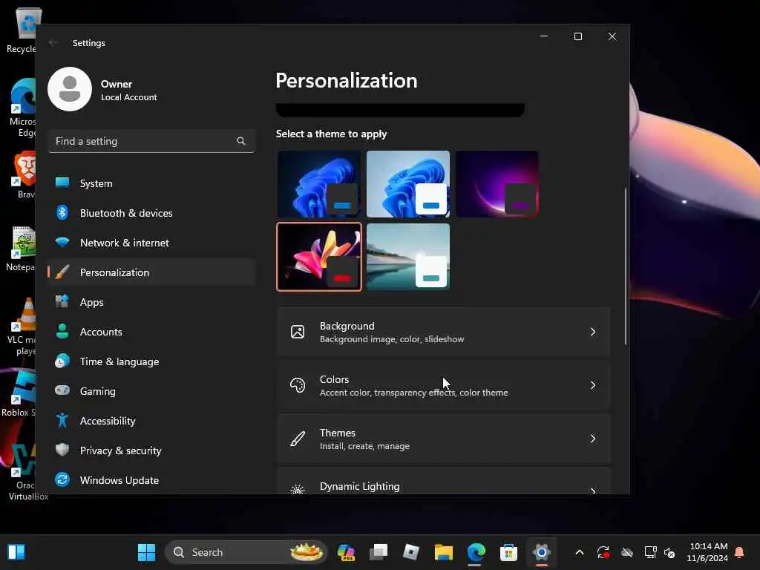This screenshot has height=570, width=760.
Task: Open Dynamic Lighting settings
Action: click(x=444, y=481)
